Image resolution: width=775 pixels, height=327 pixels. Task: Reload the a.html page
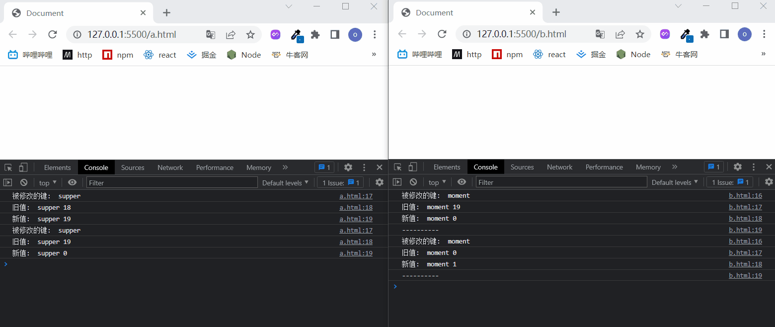click(x=52, y=34)
